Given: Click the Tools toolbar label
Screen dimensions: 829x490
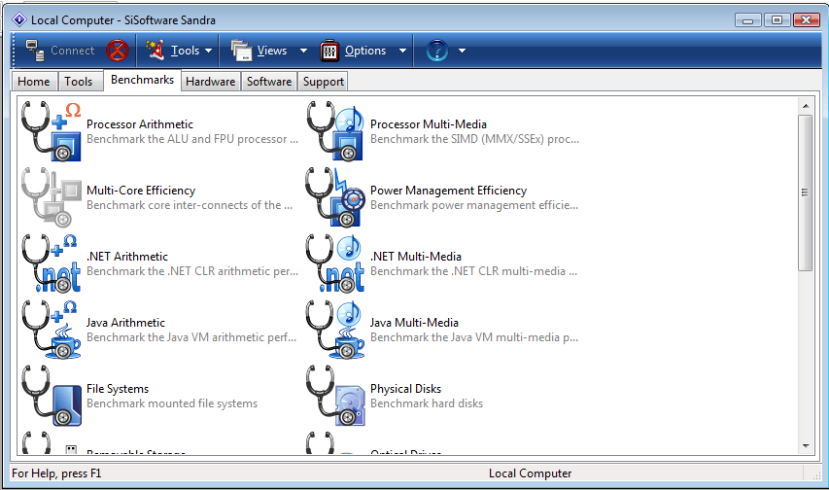Looking at the screenshot, I should [x=185, y=51].
